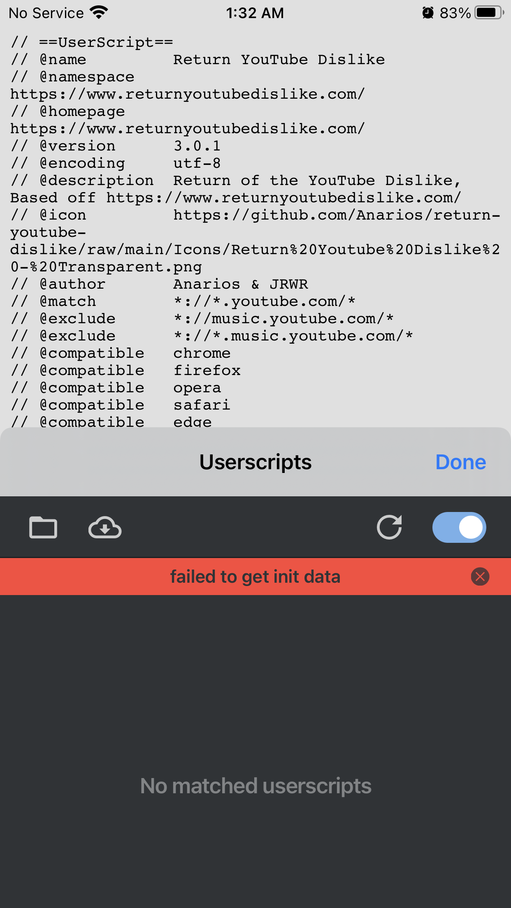Open the userscripts folder browser

click(43, 528)
